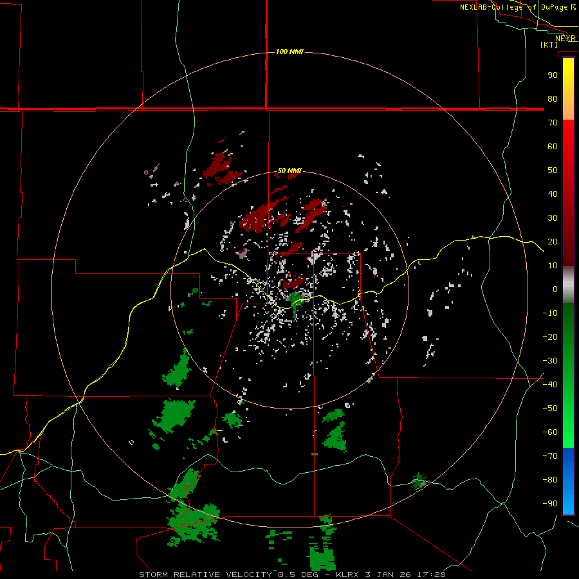Screen dimensions: 579x579
Task: Click the 60 value on the velocity scale
Action: (x=553, y=146)
